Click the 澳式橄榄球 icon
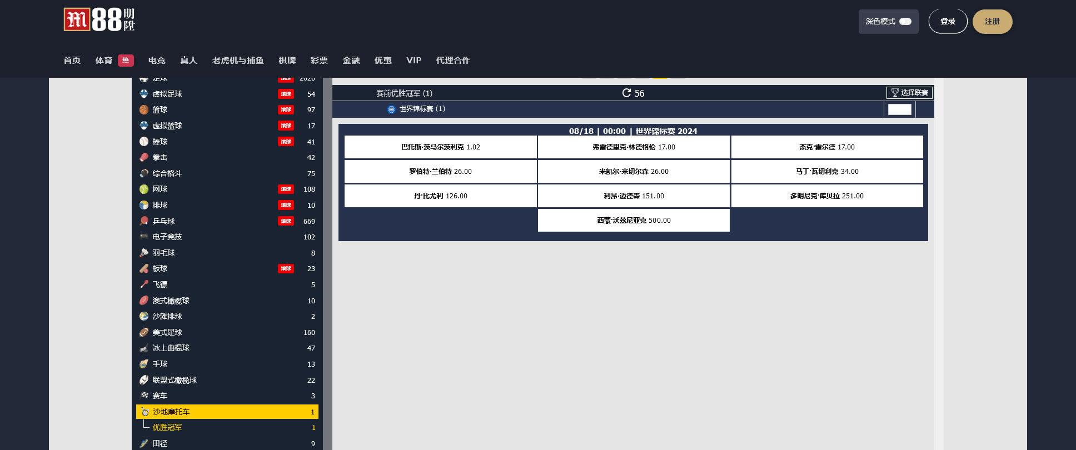Screen dimensions: 1076x450 tap(144, 301)
